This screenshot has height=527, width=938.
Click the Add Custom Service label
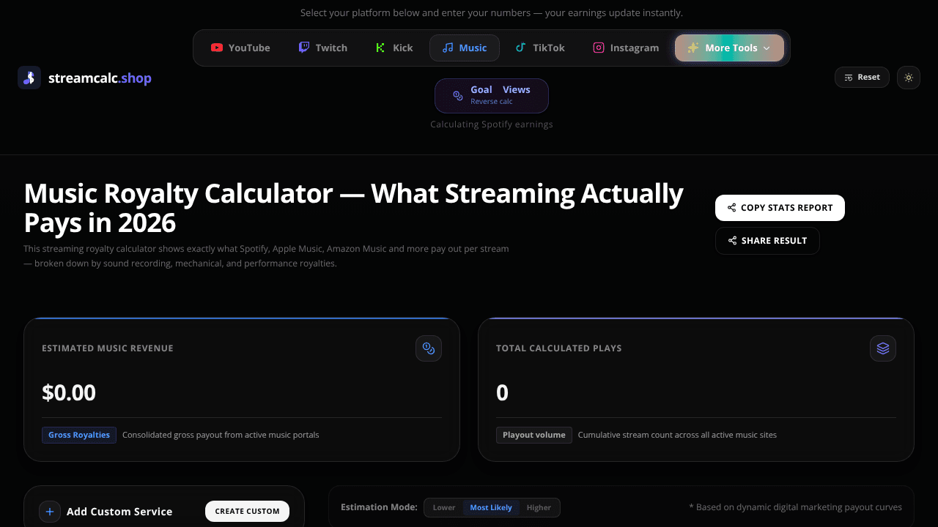tap(119, 512)
